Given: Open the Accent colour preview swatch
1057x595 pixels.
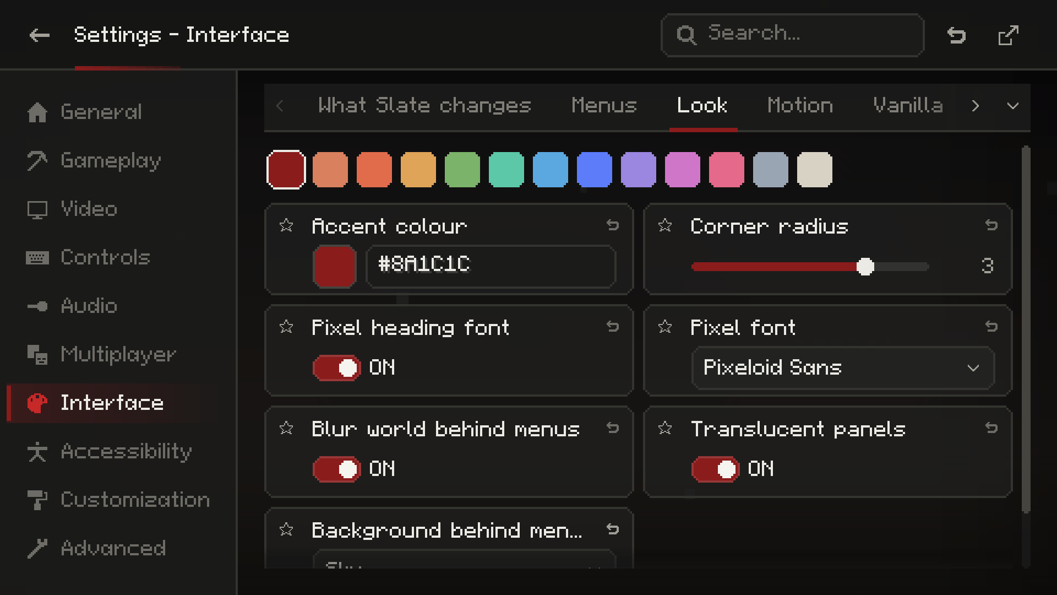Looking at the screenshot, I should tap(334, 266).
